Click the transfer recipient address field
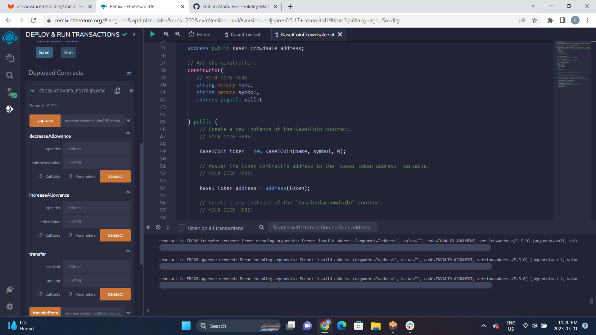The width and height of the screenshot is (596, 335). [97, 266]
